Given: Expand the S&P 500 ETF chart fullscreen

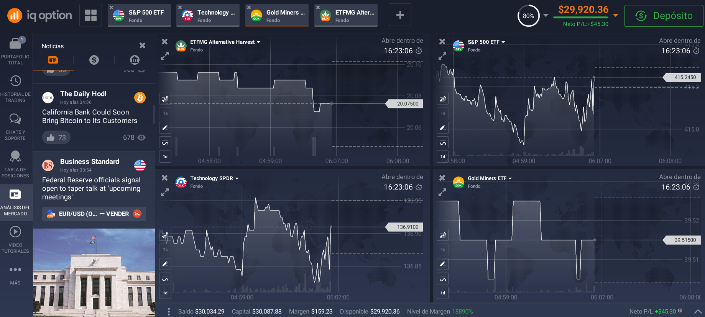Looking at the screenshot, I should [x=442, y=56].
